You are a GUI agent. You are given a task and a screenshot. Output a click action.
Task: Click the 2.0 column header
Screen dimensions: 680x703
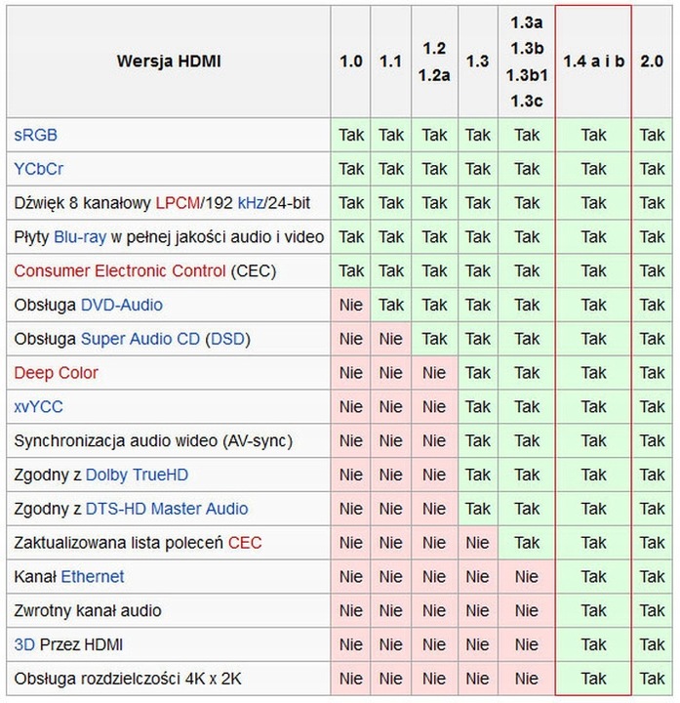pyautogui.click(x=652, y=61)
